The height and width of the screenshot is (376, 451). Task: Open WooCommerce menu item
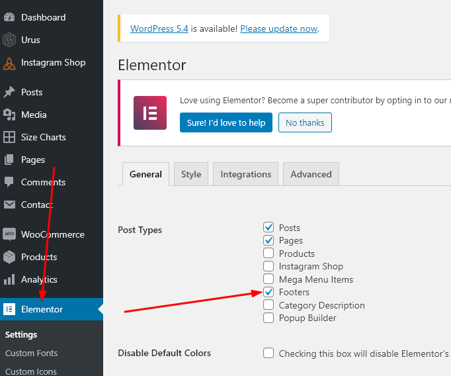coord(52,234)
